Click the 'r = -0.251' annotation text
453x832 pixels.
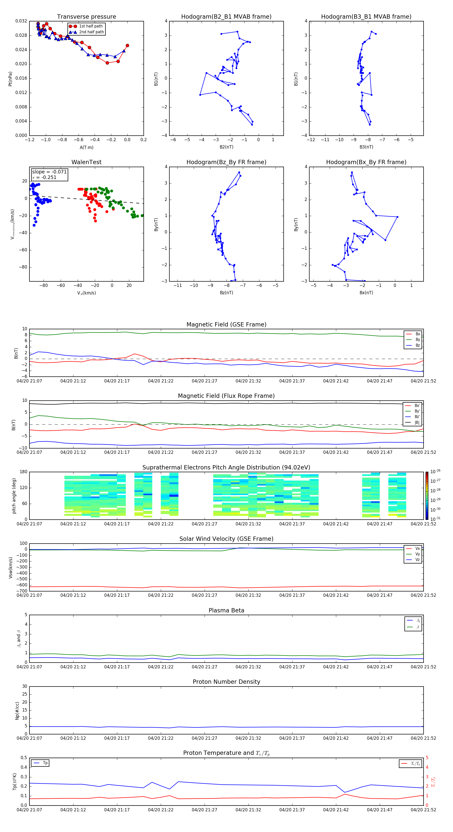(x=45, y=177)
